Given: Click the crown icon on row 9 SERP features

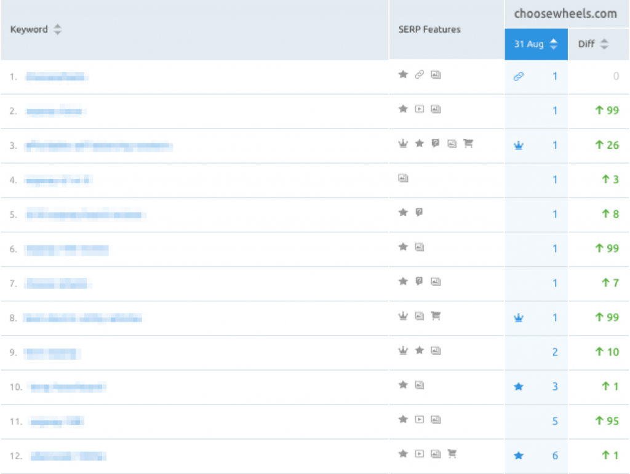Looking at the screenshot, I should (x=403, y=350).
